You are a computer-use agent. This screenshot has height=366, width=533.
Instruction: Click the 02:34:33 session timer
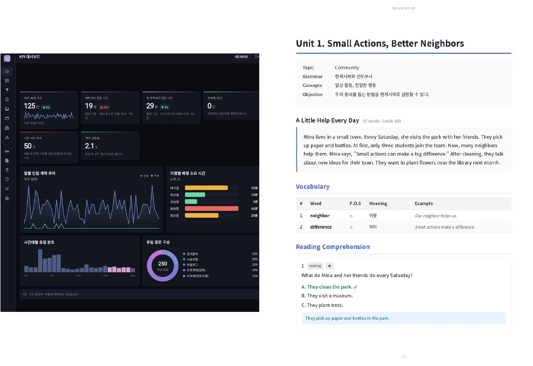241,56
